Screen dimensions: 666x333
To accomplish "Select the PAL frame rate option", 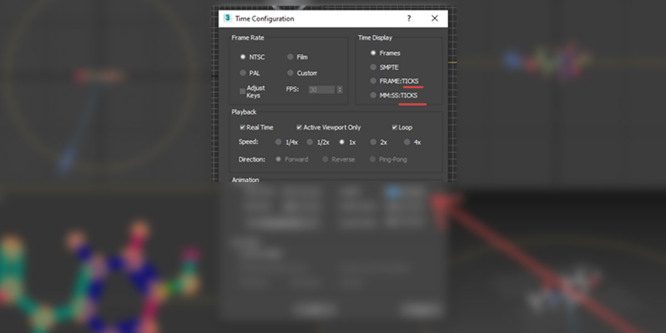I will (243, 73).
